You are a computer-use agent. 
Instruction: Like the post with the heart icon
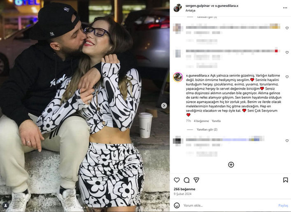click(177, 180)
